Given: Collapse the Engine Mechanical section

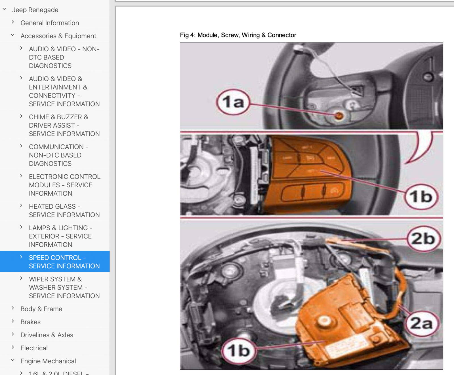Looking at the screenshot, I should point(13,361).
